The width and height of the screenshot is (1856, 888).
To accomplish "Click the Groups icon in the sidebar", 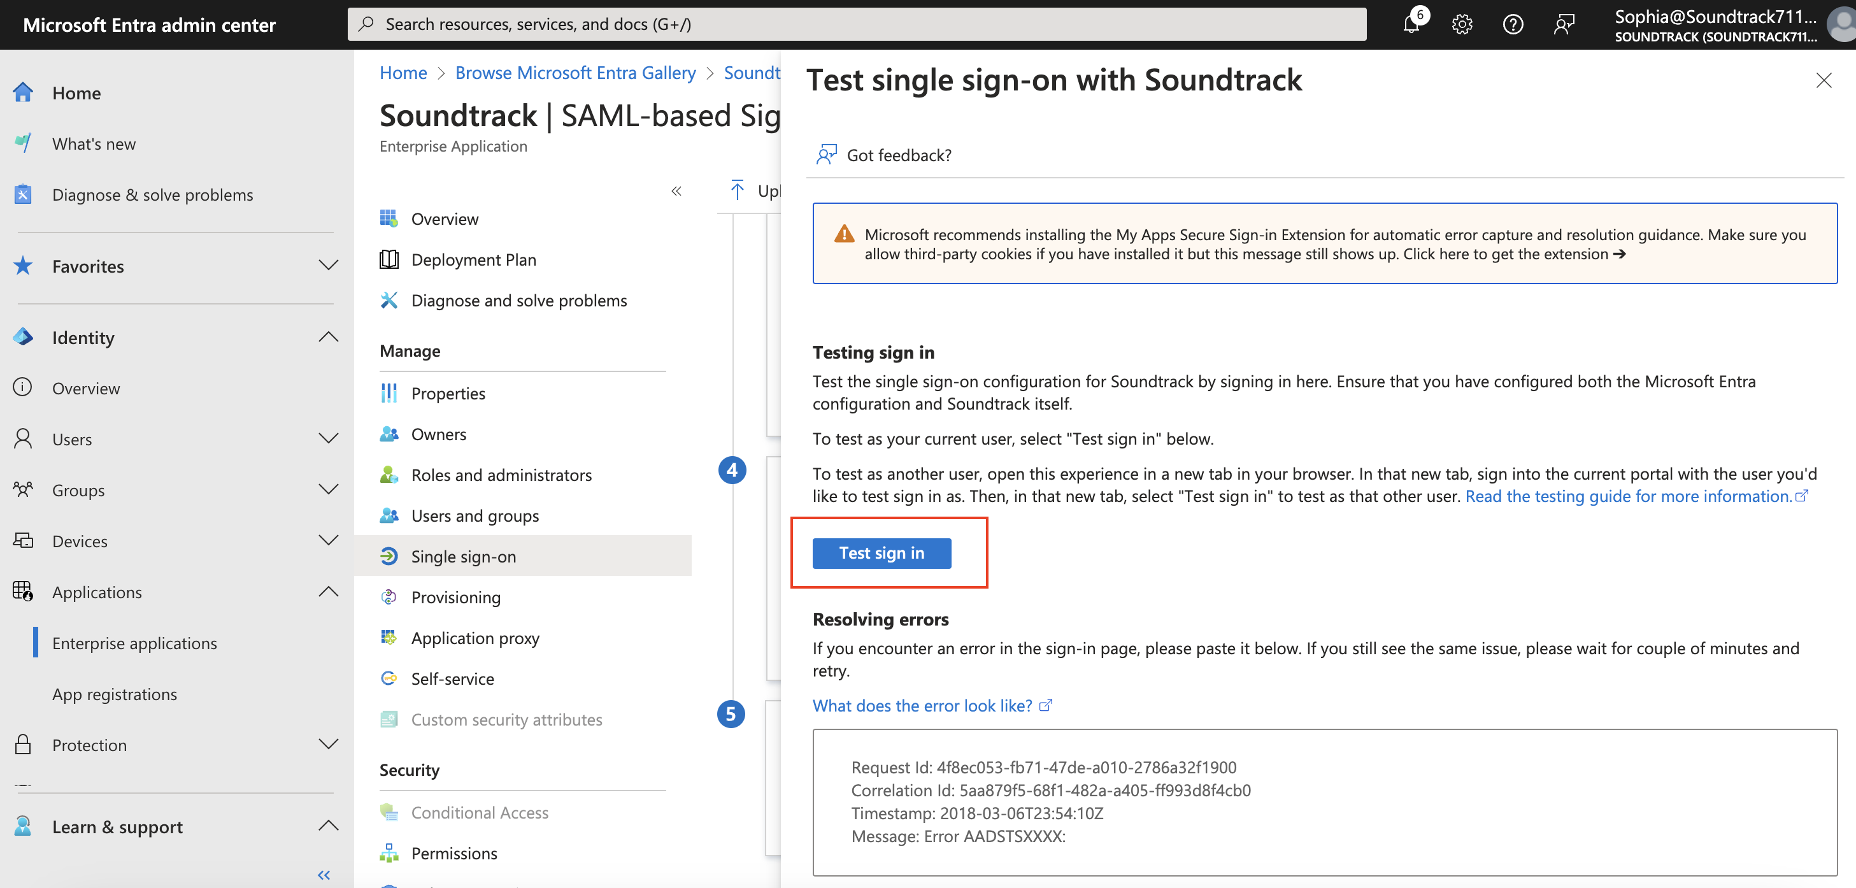I will (x=23, y=489).
